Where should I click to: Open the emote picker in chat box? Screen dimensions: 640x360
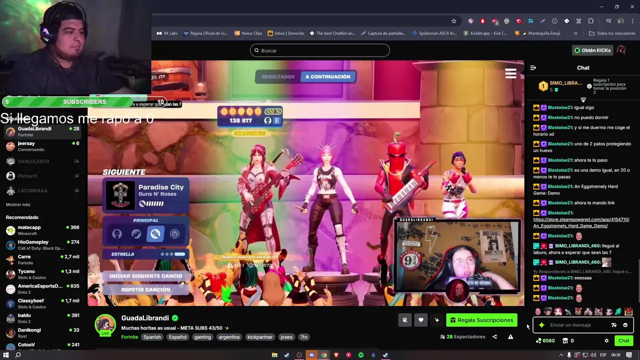coord(625,325)
